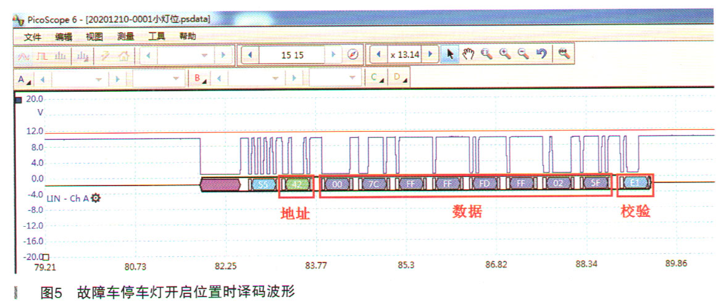Go to next waveform buffer
This screenshot has height=305, width=721.
(333, 55)
